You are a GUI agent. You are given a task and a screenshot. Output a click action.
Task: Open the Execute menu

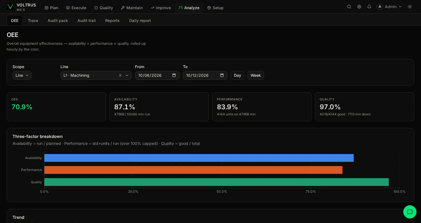click(x=76, y=8)
